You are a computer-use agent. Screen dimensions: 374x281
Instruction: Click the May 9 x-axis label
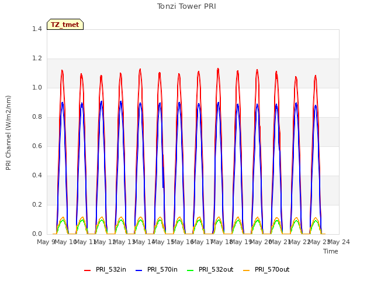[x=46, y=242]
